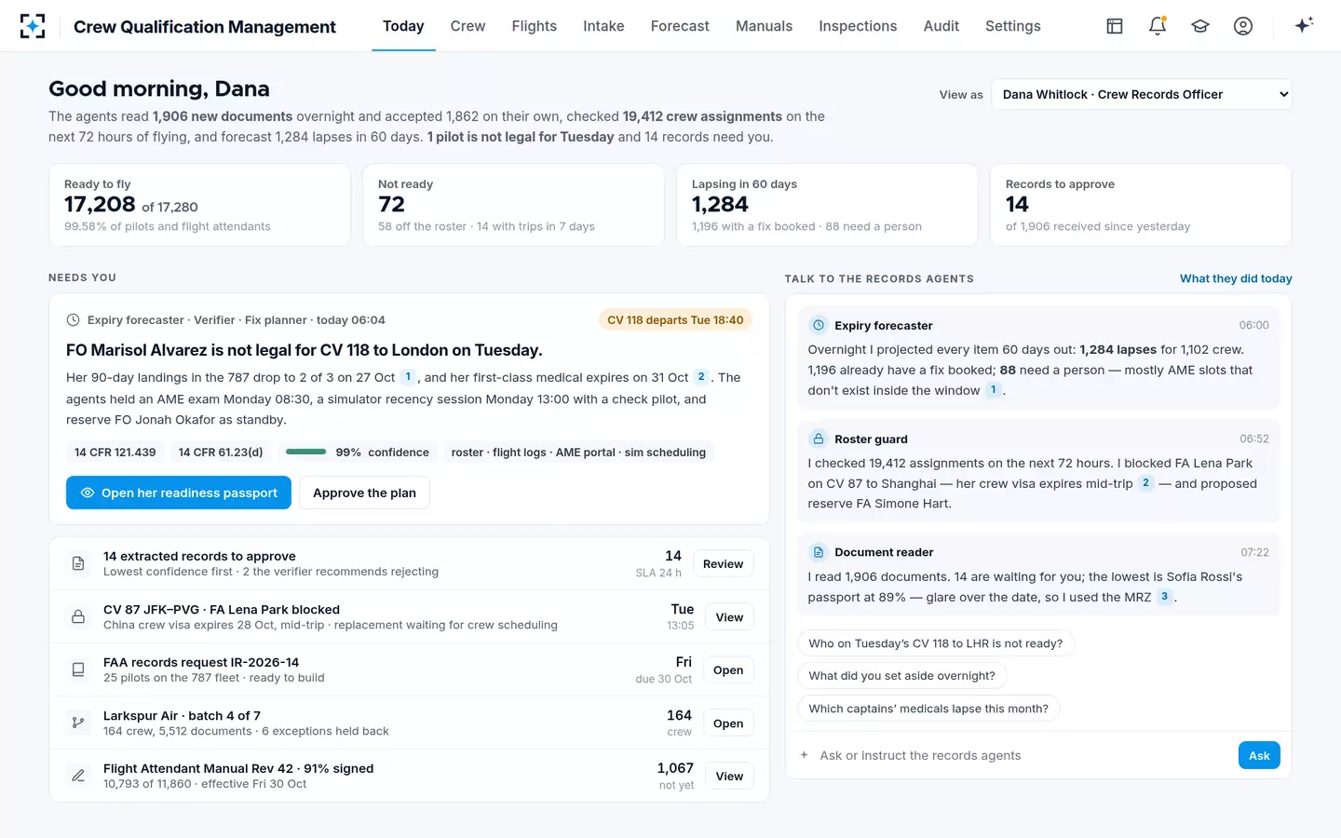Click the sparkle icon in the ask field
The image size is (1341, 838).
click(x=805, y=755)
